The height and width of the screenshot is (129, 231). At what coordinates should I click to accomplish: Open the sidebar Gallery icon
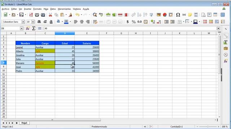(x=226, y=48)
